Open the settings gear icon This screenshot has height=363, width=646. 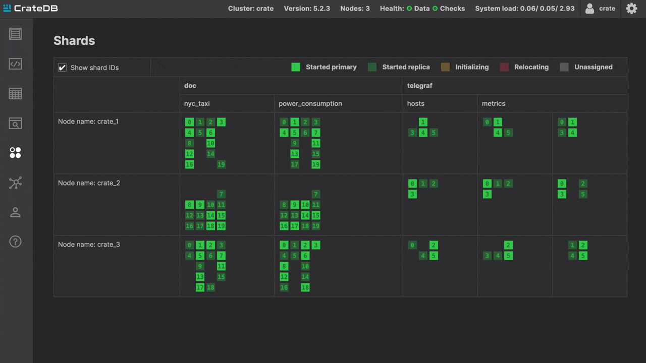click(631, 9)
